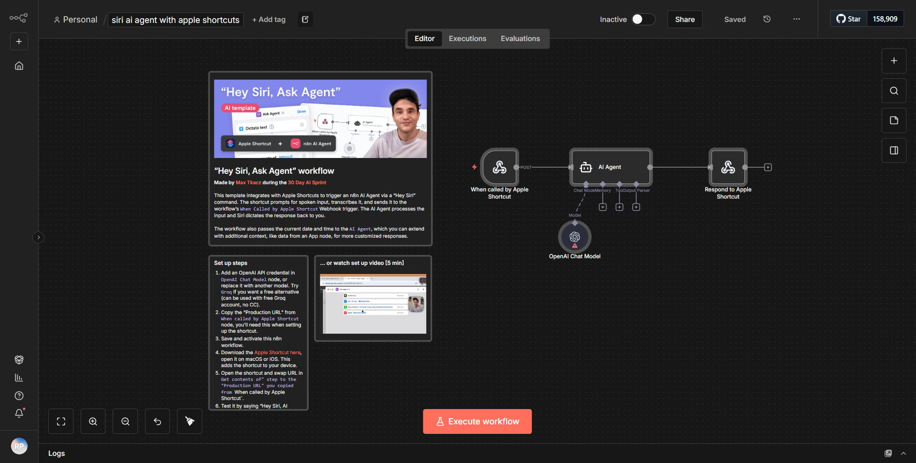Click the sidebar create new plus button
Viewport: 916px width, 463px height.
click(x=19, y=42)
